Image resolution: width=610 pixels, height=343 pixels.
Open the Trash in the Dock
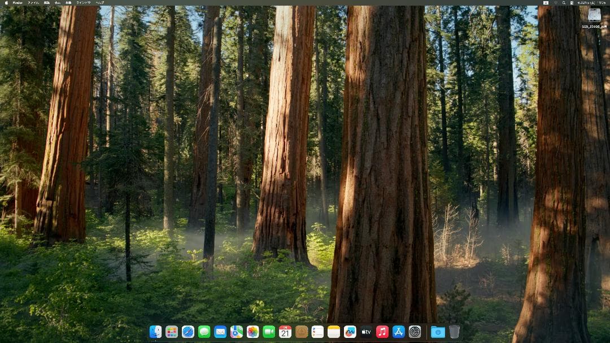pyautogui.click(x=455, y=332)
